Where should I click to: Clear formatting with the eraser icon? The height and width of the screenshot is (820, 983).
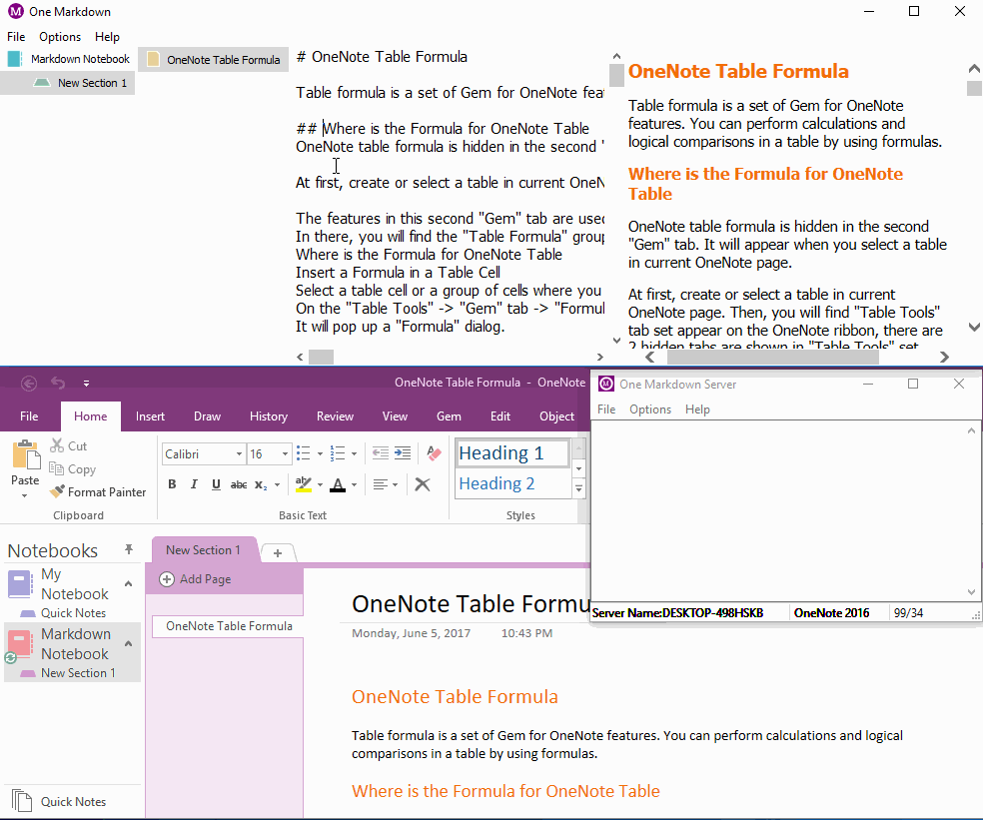(433, 453)
